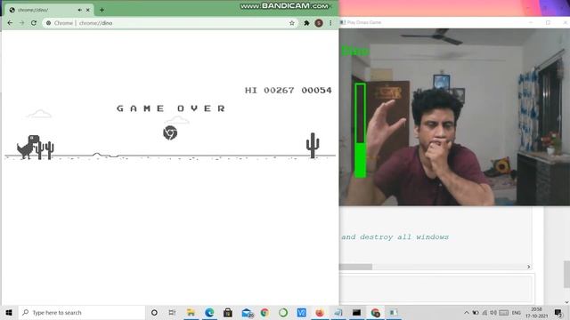The width and height of the screenshot is (570, 320).
Task: Click the vertical scrollbar down arrow
Action: [x=566, y=302]
